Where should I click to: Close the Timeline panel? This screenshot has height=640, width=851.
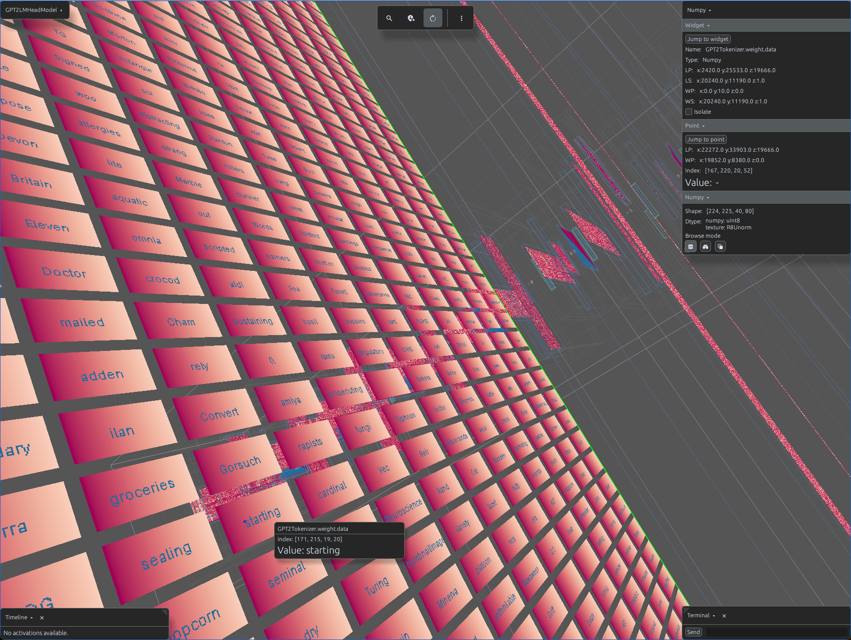click(x=42, y=618)
